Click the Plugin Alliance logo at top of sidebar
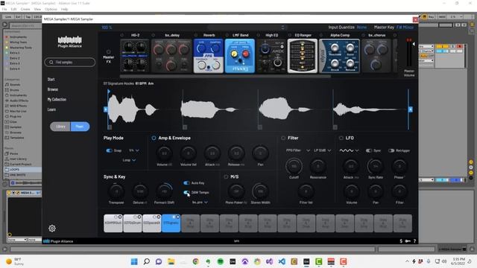Screen dimensions: 477x268 [69, 42]
